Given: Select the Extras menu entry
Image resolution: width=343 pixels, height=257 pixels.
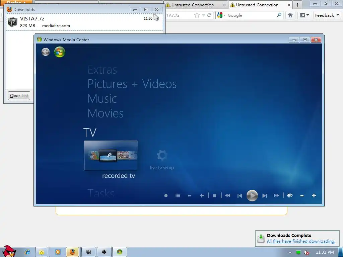Looking at the screenshot, I should [x=102, y=70].
